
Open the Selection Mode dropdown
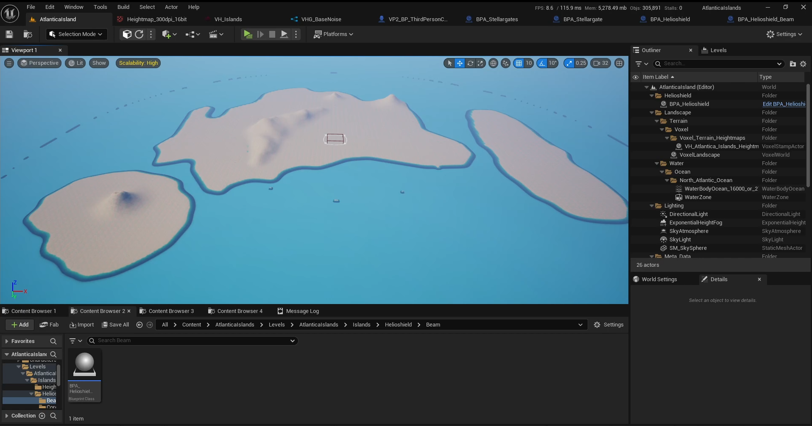(x=76, y=34)
